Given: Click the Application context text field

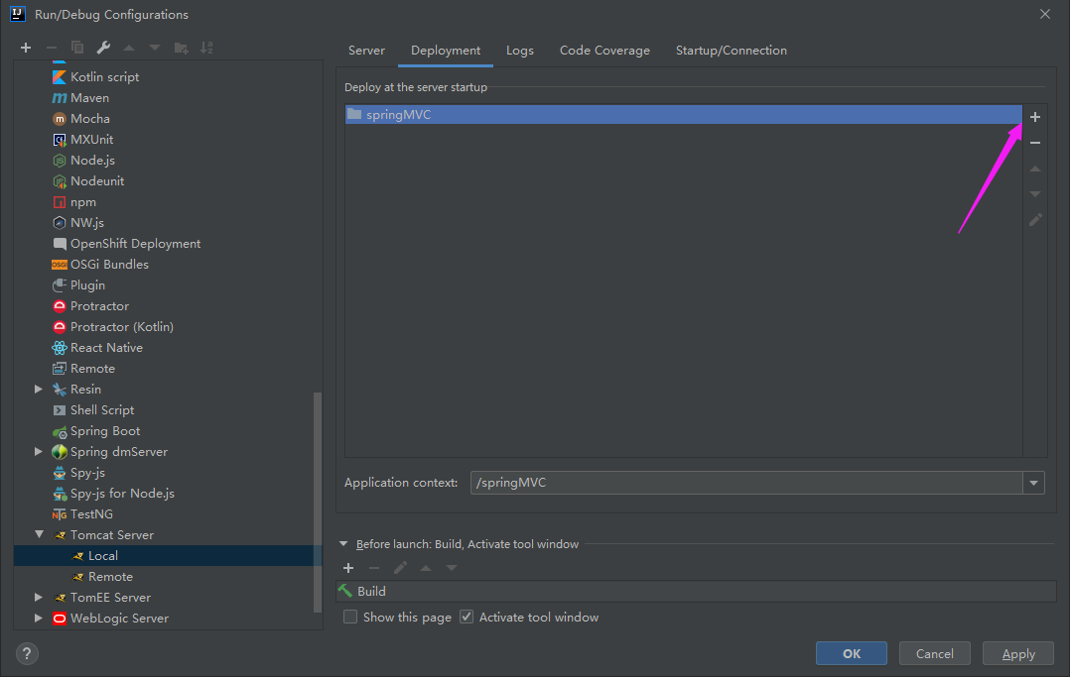Looking at the screenshot, I should (x=746, y=483).
